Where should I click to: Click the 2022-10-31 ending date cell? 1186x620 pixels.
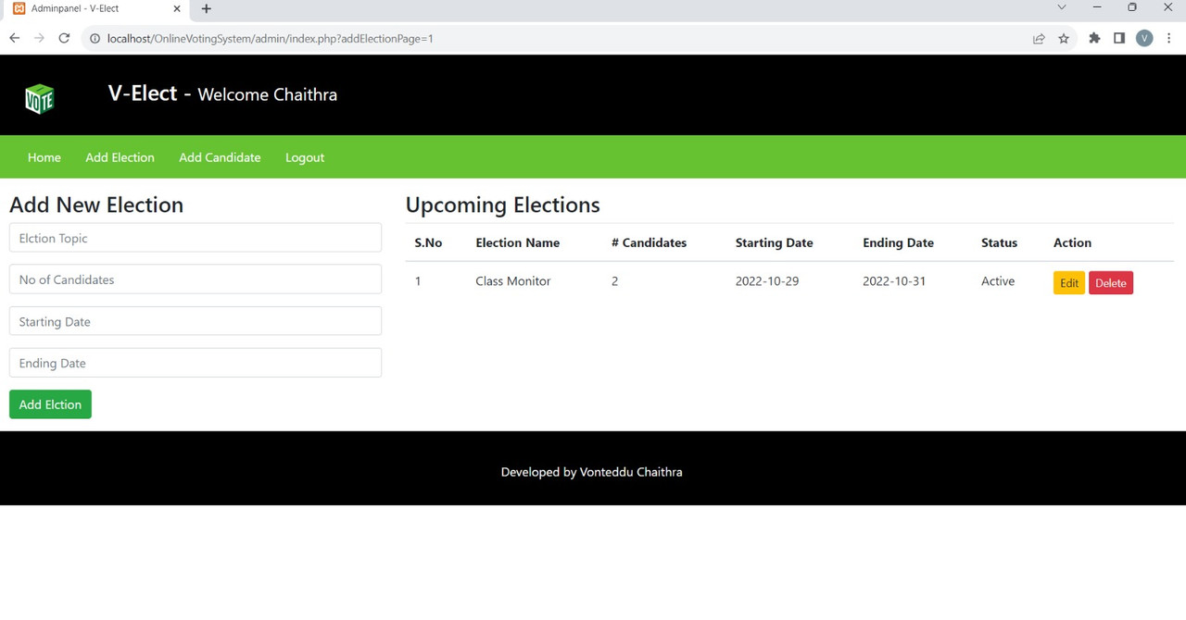click(x=893, y=281)
